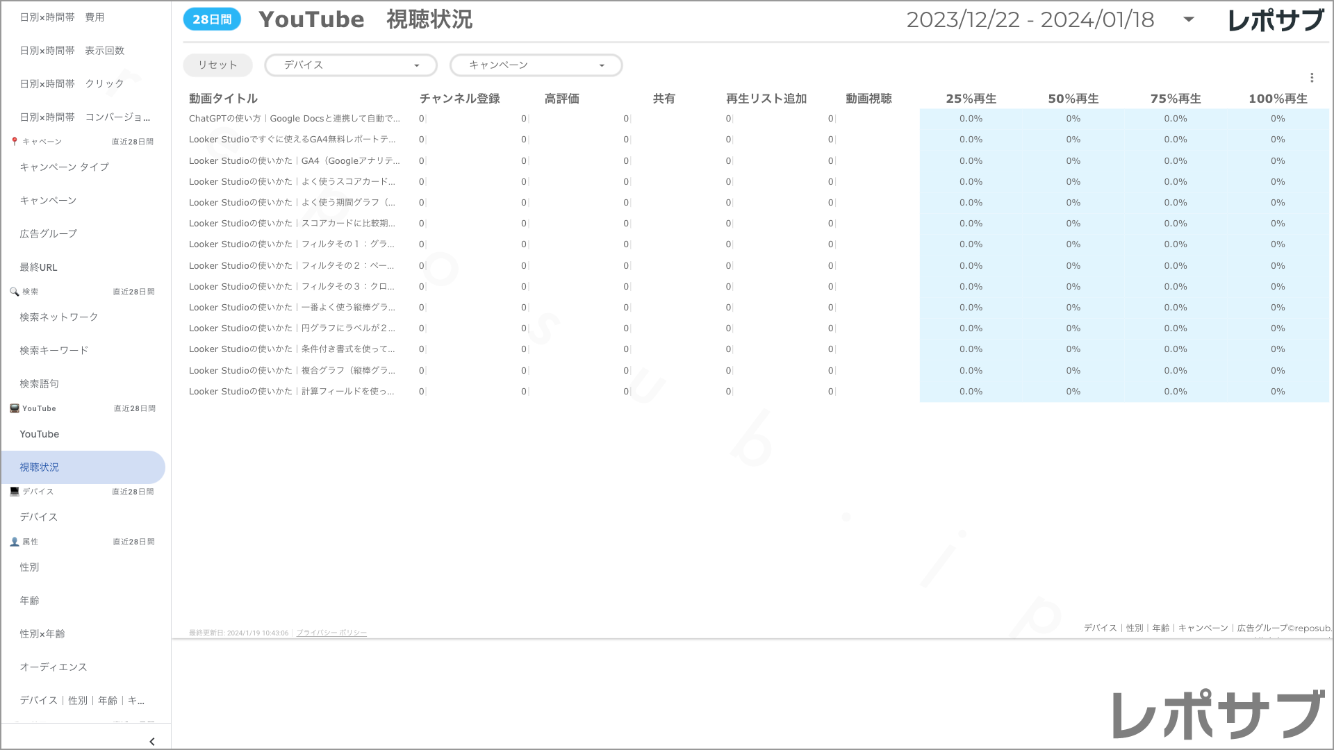Click the リセット button to clear filters
Screen dimensions: 1334x750
coord(217,65)
